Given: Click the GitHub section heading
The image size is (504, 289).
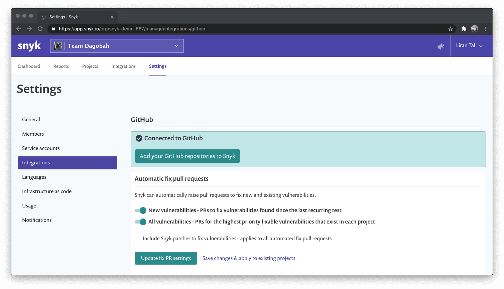Looking at the screenshot, I should tap(142, 120).
